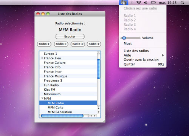This screenshot has width=189, height=136.
Task: Zoom the Liste des Radios window
Action: 48,14
